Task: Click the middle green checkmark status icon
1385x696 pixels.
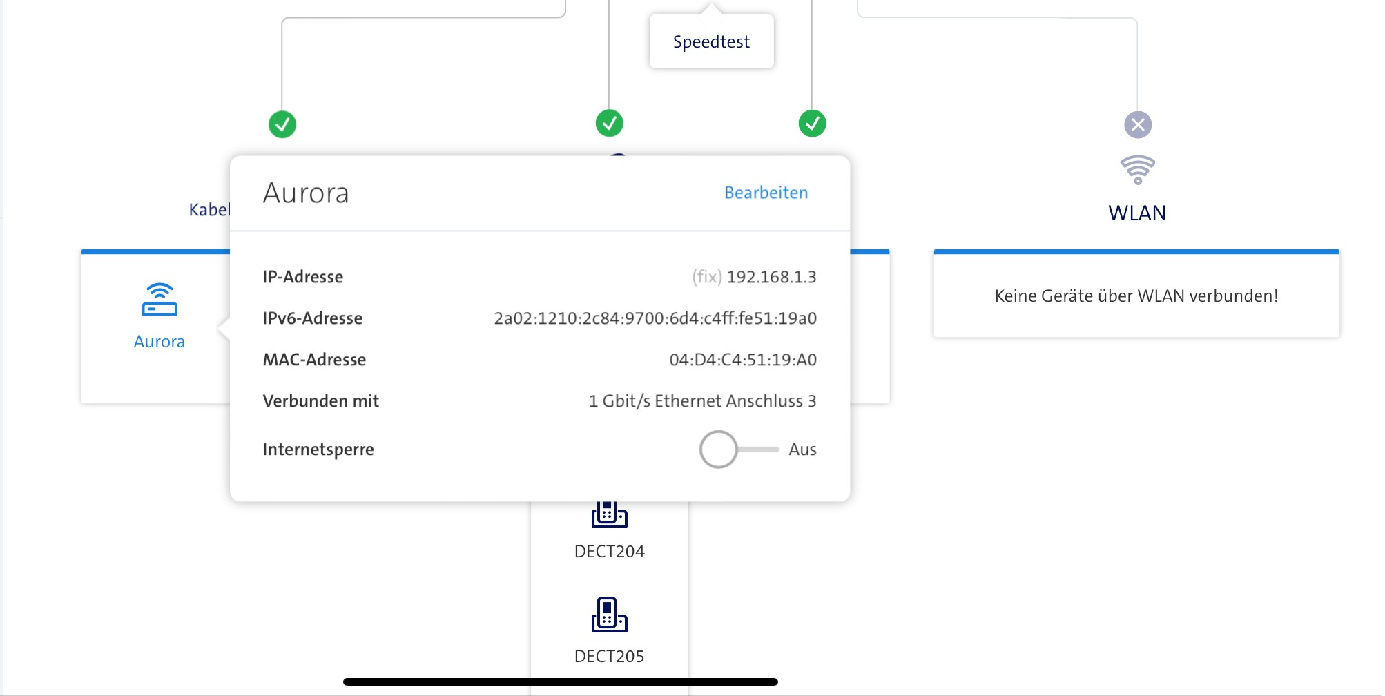Action: (609, 124)
